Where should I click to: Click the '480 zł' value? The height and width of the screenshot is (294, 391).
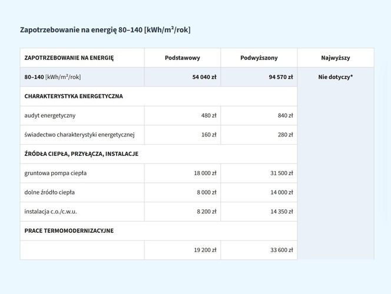click(208, 115)
